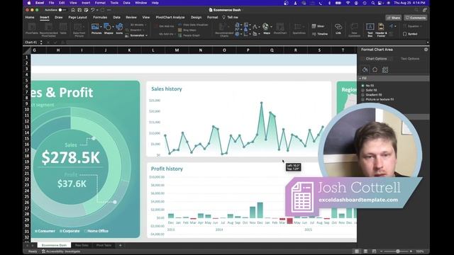Open Header & Footer
Viewport: 454px width, 255px height.
coord(381,30)
